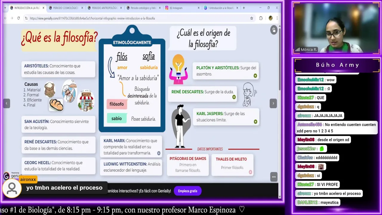Select the filósofo pink label
Image resolution: width=382 pixels, height=215 pixels.
(117, 104)
